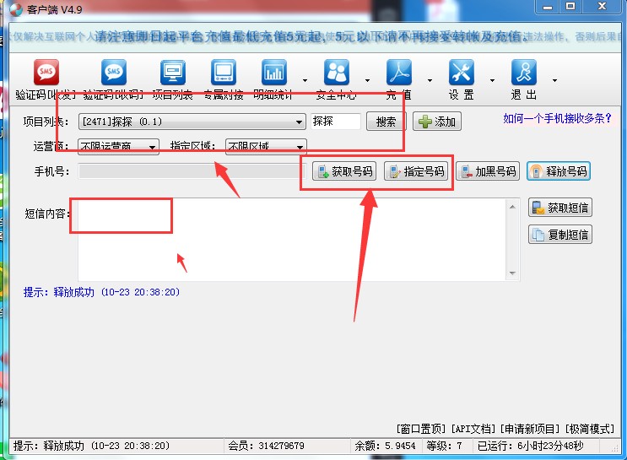Open the 运营商 carrier dropdown

pos(118,147)
